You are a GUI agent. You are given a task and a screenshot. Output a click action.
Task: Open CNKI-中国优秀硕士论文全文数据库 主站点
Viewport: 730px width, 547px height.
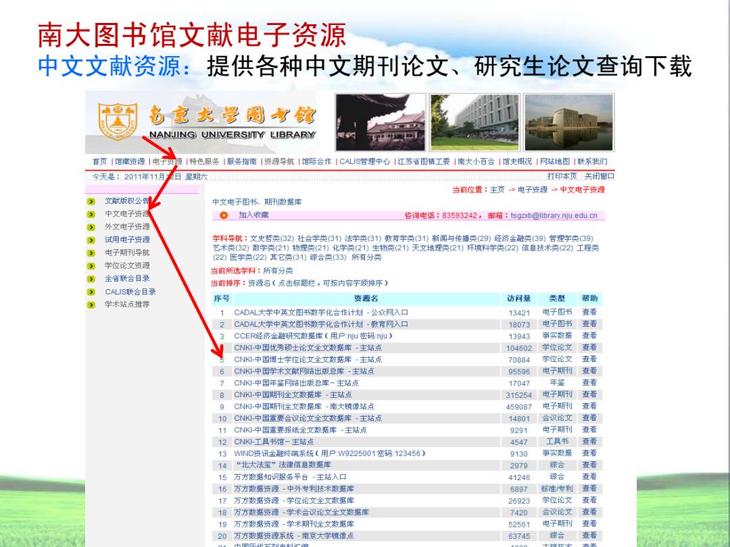[x=308, y=348]
